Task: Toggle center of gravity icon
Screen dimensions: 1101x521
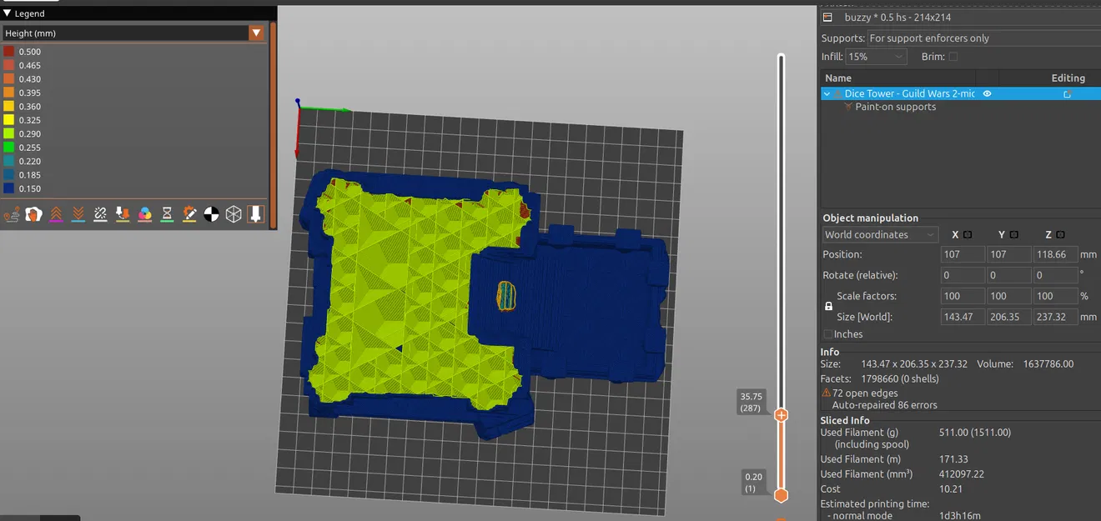Action: 212,214
